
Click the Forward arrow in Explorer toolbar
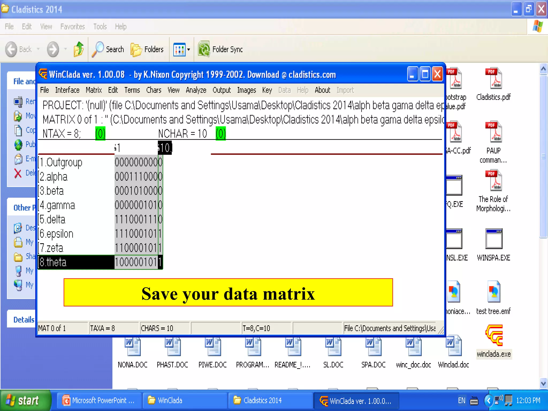click(53, 49)
